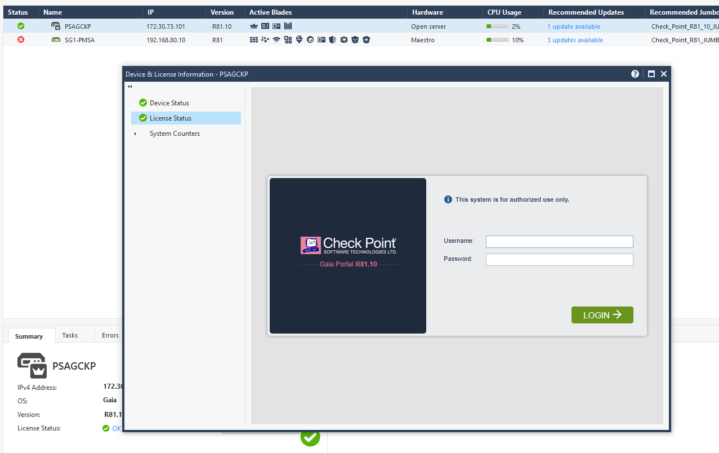
Task: Open the Errors tab
Action: pyautogui.click(x=110, y=335)
